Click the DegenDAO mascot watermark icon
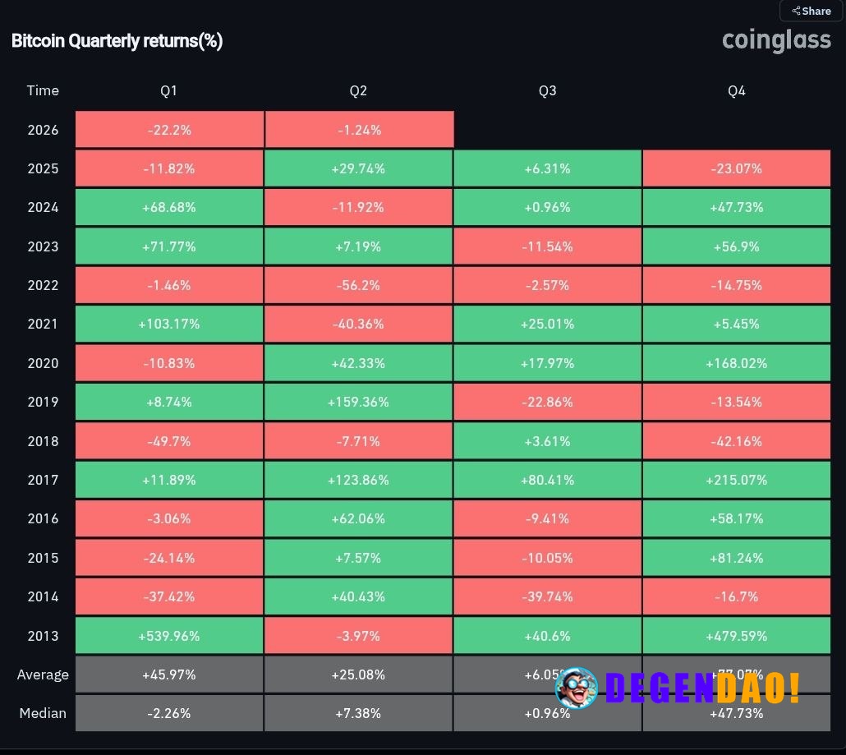 tap(577, 688)
